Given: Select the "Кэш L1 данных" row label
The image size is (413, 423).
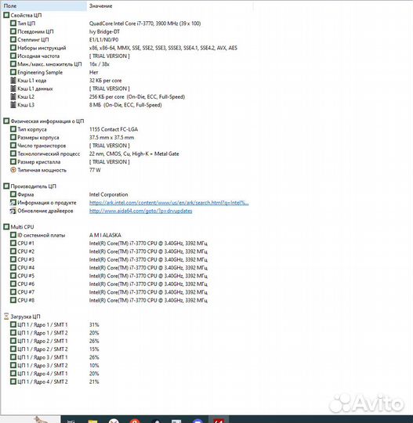Looking at the screenshot, I should coord(35,89).
